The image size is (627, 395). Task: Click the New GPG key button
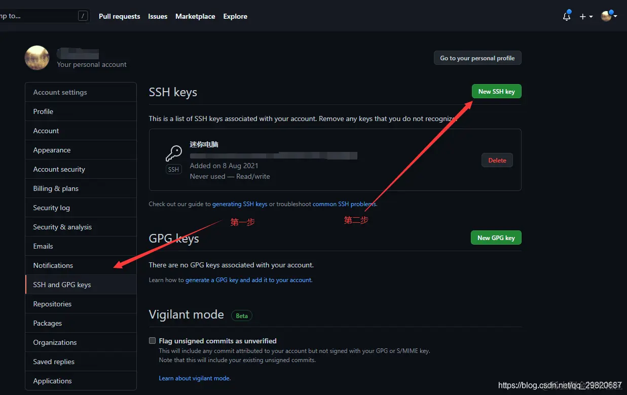click(496, 238)
